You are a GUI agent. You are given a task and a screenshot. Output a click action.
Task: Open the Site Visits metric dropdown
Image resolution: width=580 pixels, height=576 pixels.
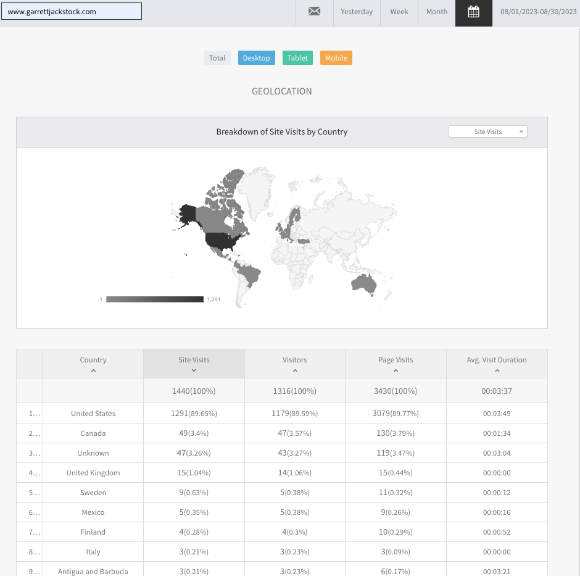(x=488, y=131)
